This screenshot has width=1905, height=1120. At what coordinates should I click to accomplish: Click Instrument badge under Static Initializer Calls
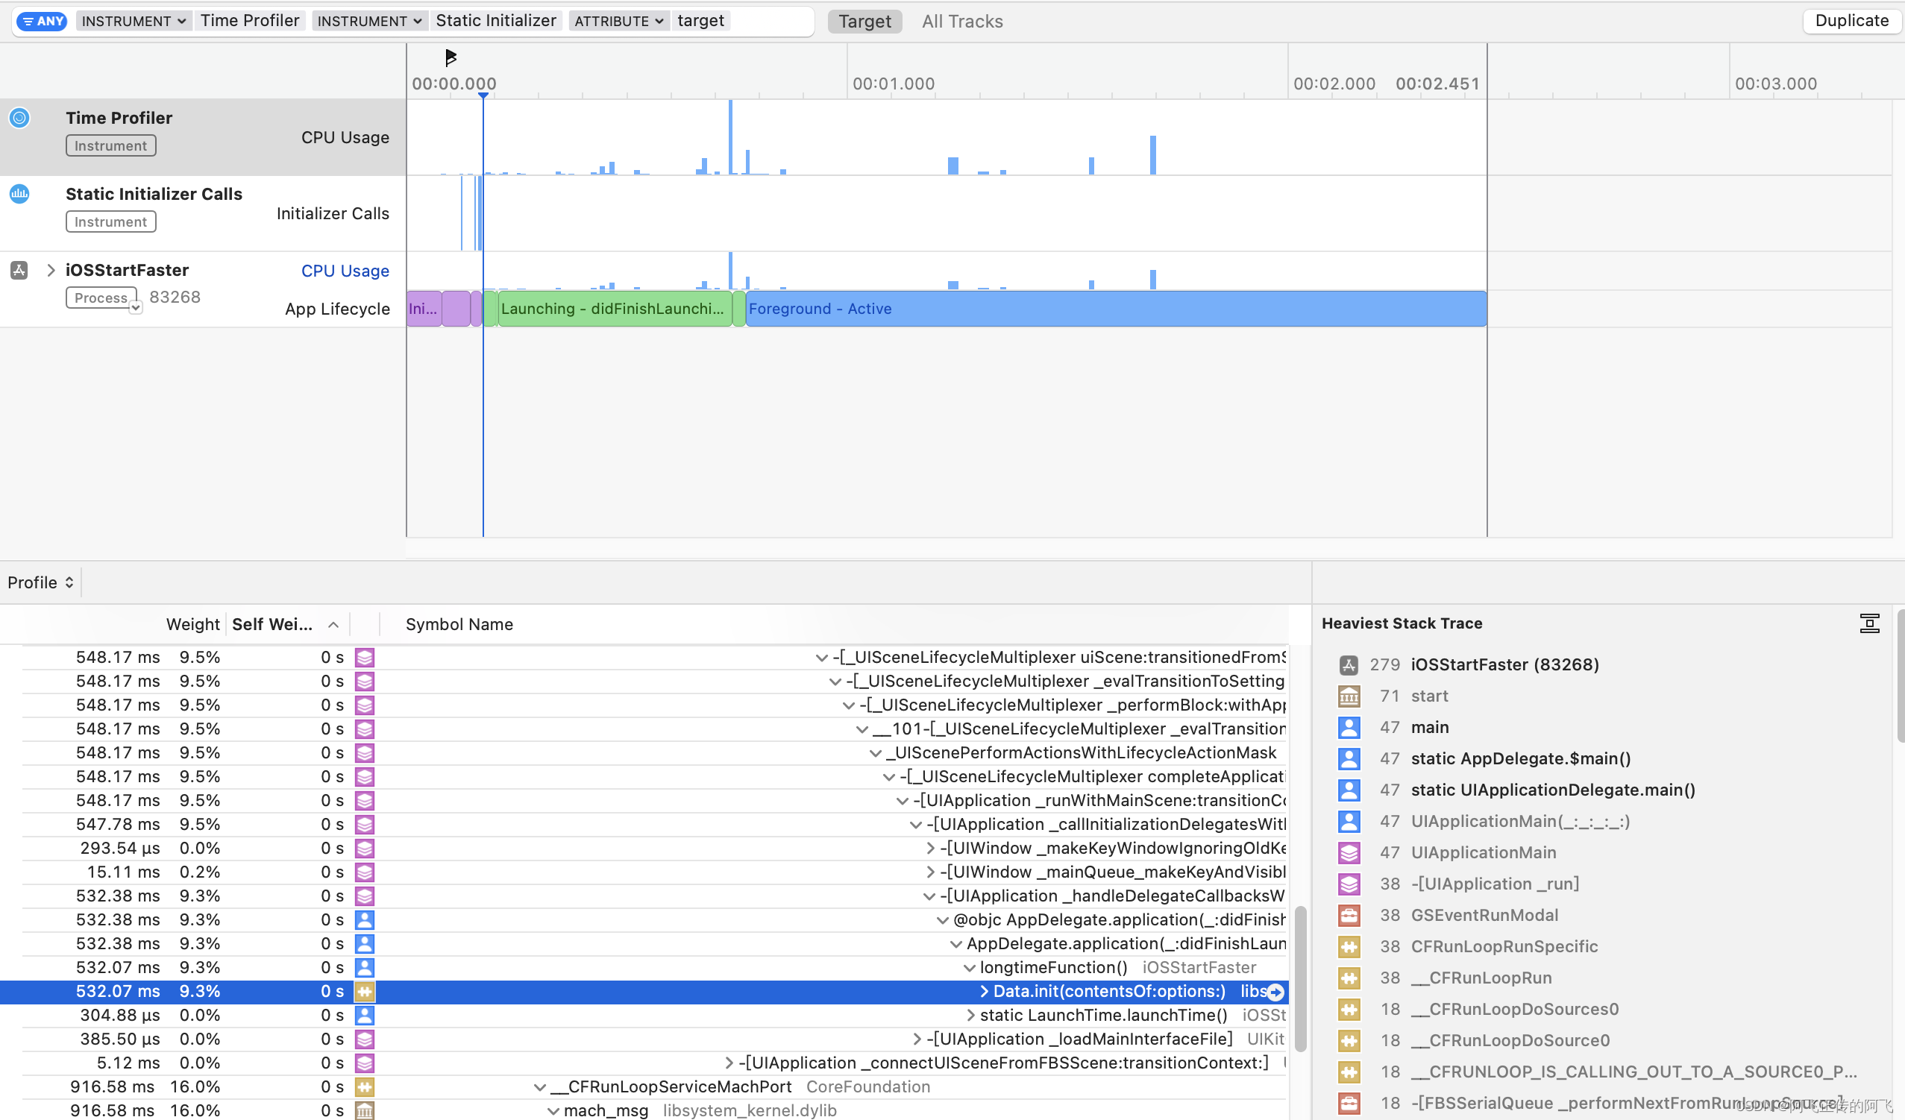tap(111, 222)
